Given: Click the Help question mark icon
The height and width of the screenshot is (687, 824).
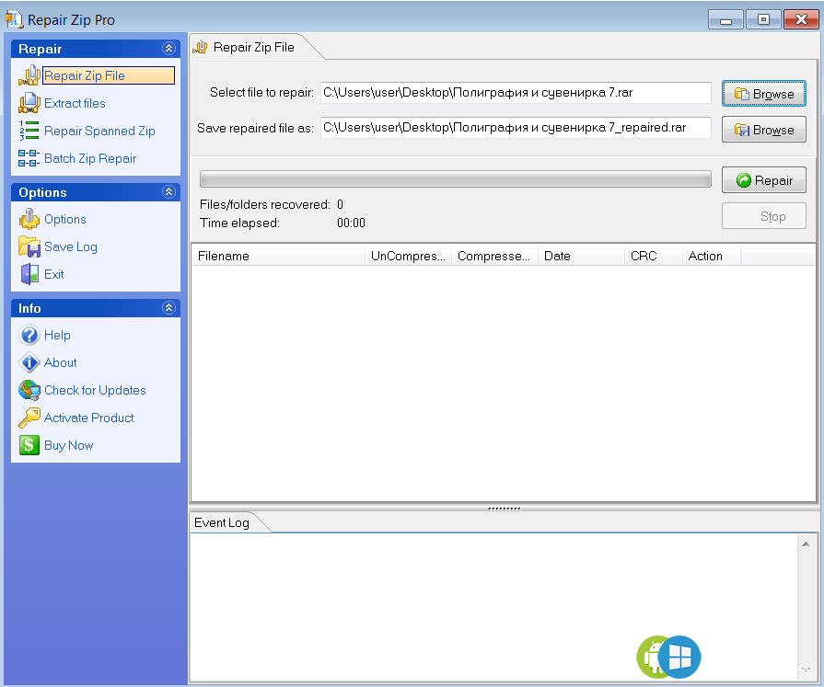Looking at the screenshot, I should point(29,335).
